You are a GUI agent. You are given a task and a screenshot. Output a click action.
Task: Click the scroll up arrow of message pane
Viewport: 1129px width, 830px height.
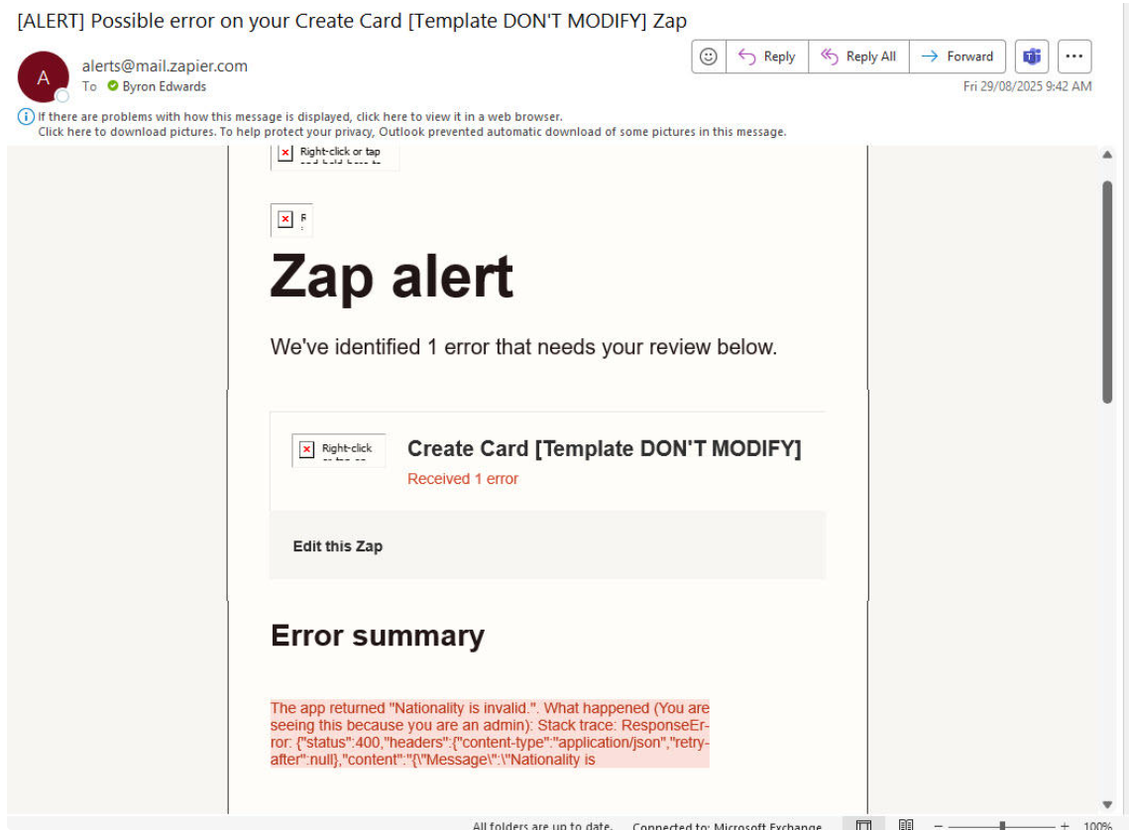tap(1107, 156)
